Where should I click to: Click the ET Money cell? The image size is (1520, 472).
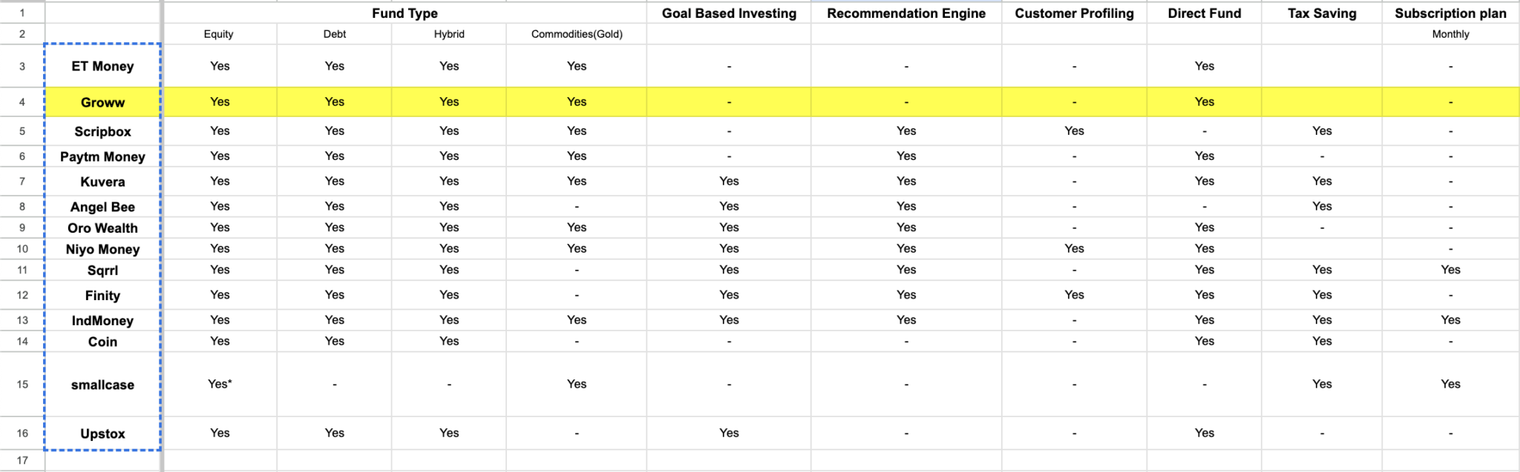coord(102,66)
